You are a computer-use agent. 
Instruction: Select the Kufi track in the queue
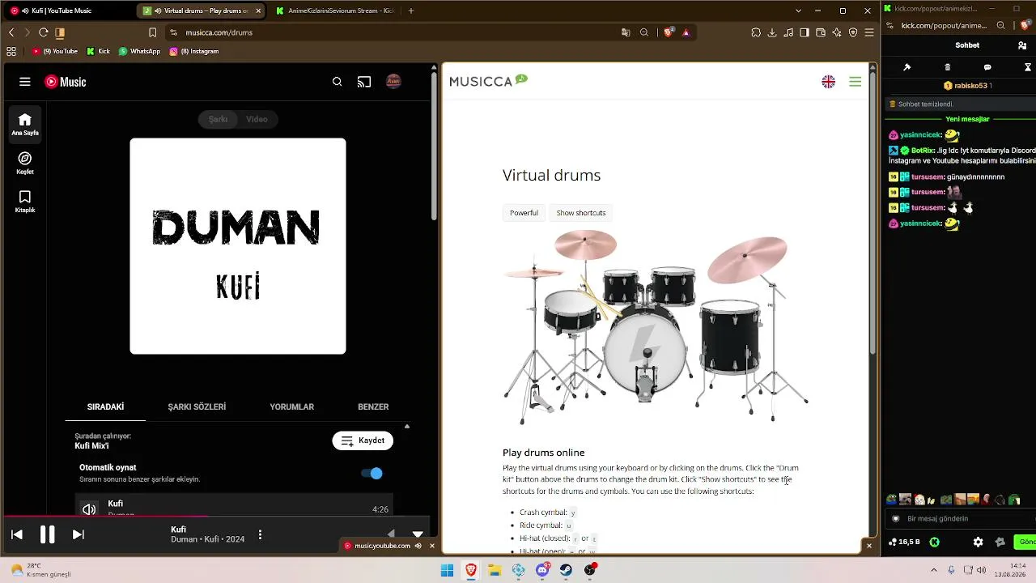234,505
